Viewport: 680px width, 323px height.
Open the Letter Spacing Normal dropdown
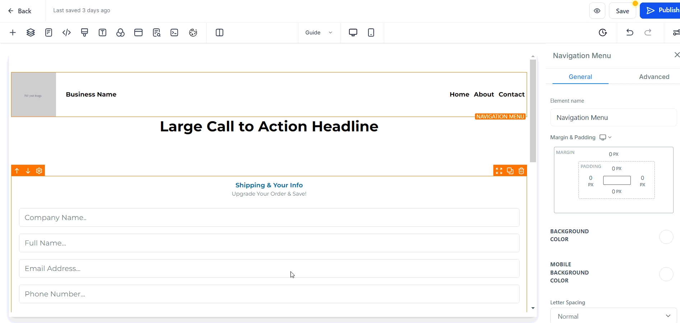point(613,316)
